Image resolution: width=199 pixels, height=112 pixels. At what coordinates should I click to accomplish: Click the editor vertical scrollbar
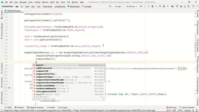coord(196,46)
